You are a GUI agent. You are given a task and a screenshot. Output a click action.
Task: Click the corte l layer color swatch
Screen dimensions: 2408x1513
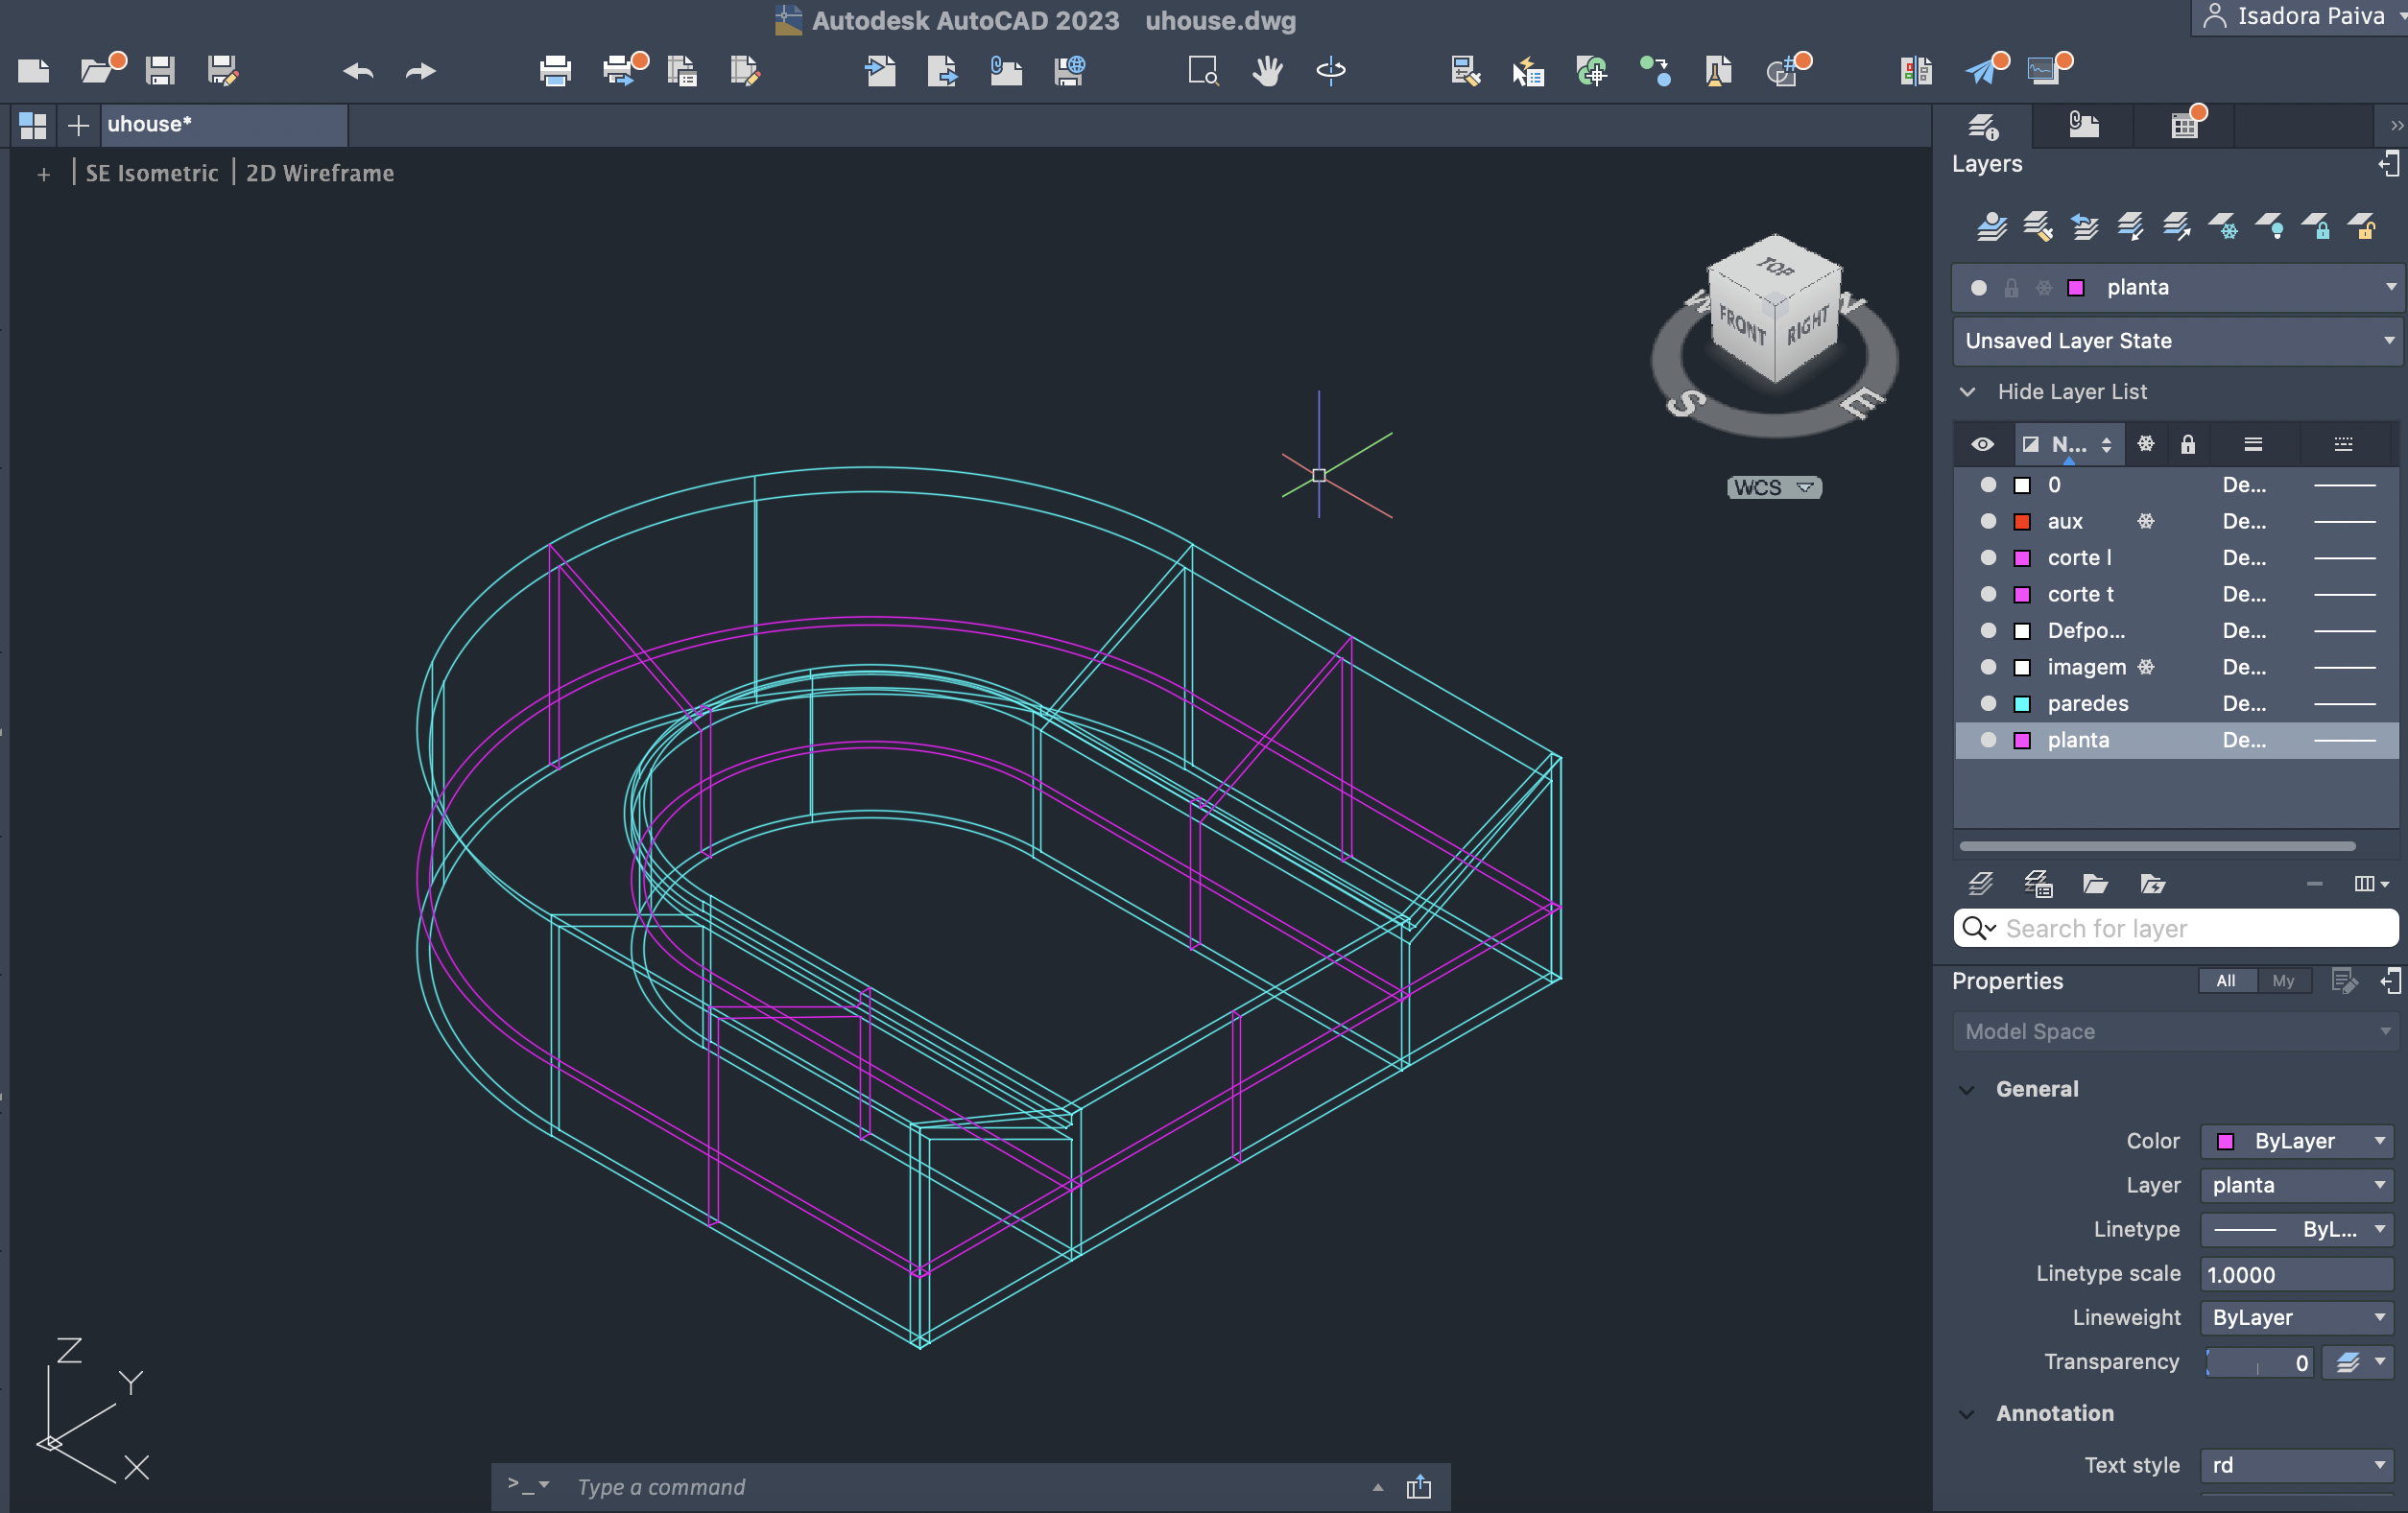pyautogui.click(x=2022, y=557)
